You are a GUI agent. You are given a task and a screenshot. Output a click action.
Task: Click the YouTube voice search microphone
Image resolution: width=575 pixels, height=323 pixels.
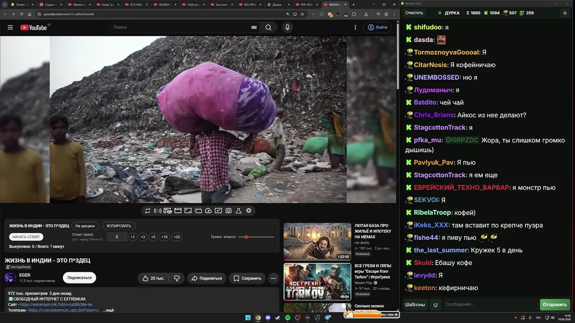pyautogui.click(x=287, y=27)
